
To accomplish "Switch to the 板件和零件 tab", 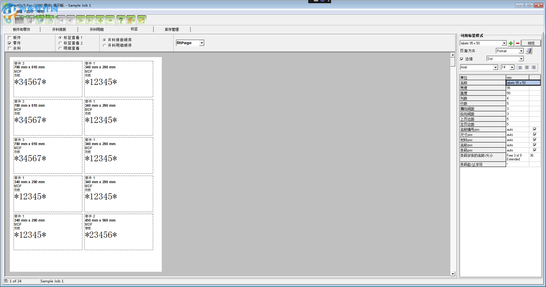I will [x=22, y=29].
